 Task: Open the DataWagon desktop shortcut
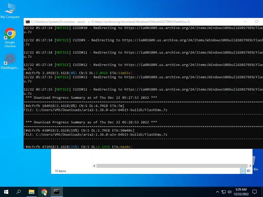[10, 61]
